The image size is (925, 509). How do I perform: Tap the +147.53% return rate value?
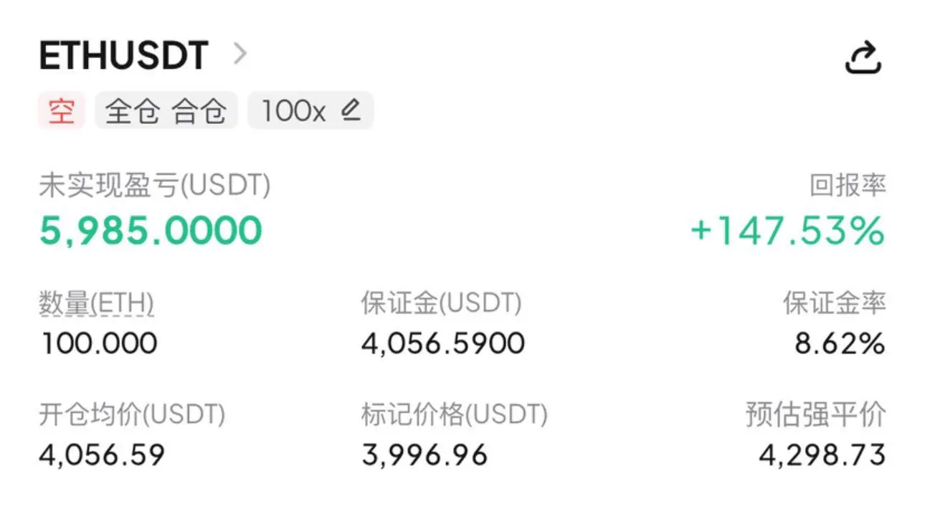click(787, 231)
